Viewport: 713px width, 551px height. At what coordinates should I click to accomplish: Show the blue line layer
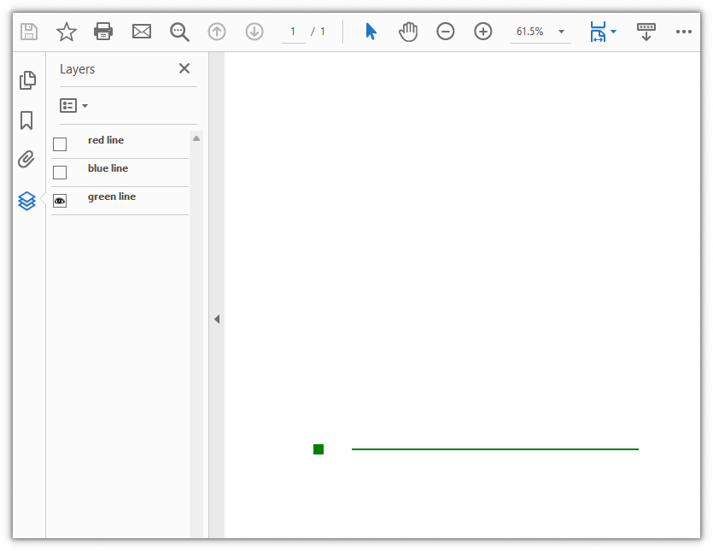click(x=60, y=173)
